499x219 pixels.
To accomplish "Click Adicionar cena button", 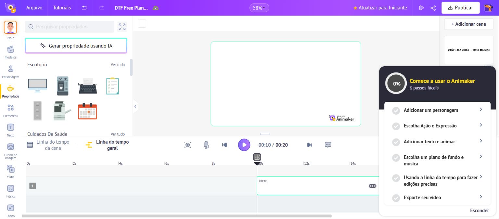I will click(x=469, y=24).
